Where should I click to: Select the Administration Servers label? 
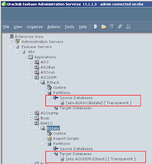[x=42, y=42]
